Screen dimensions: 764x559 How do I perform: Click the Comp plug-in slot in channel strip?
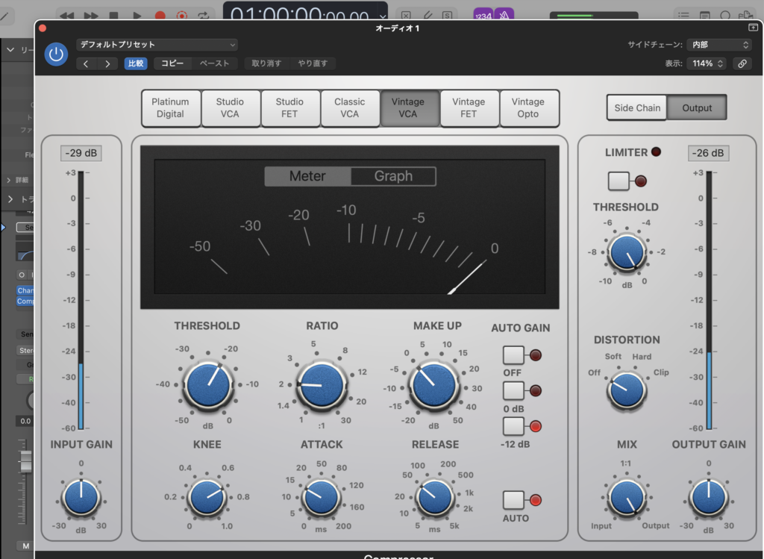[x=25, y=302]
